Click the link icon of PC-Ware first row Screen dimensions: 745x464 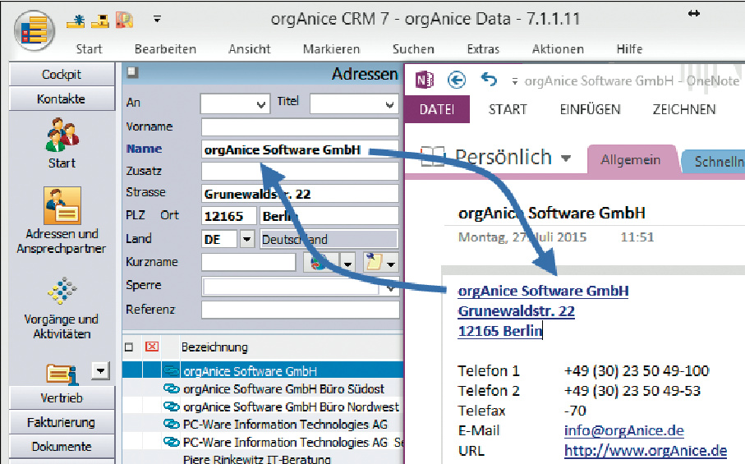click(x=172, y=425)
